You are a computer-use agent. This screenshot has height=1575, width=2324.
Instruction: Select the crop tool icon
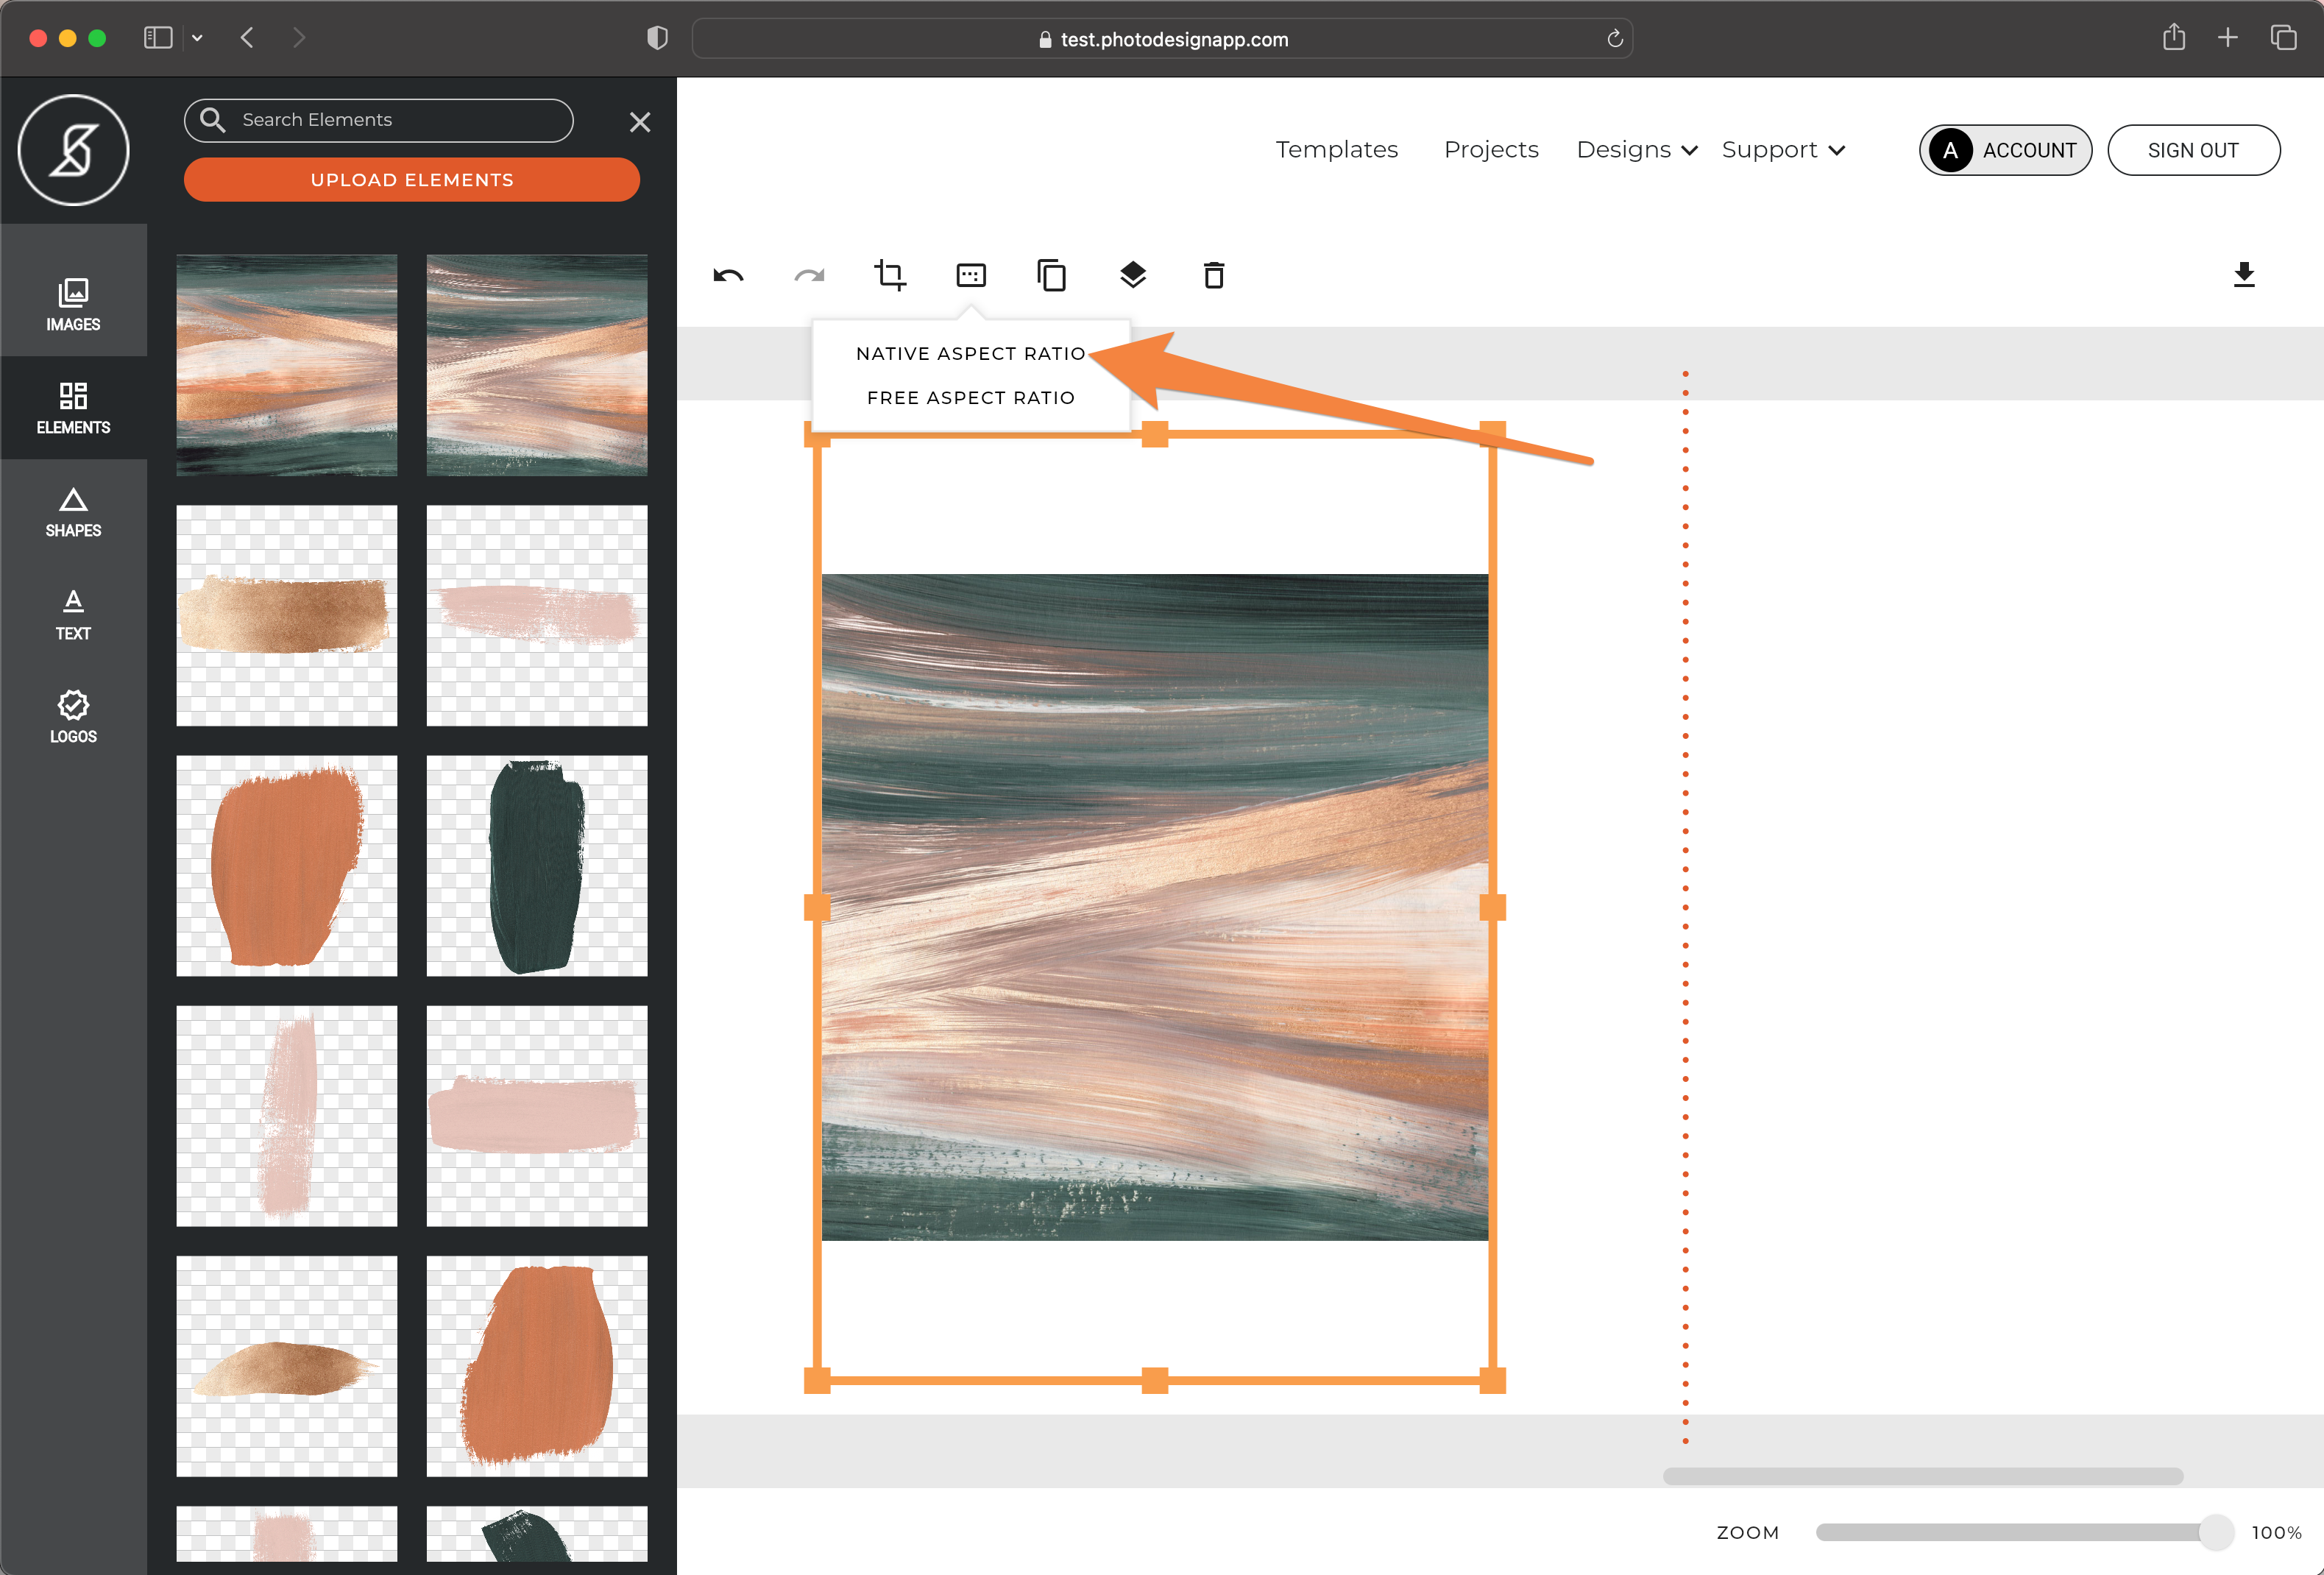[890, 275]
